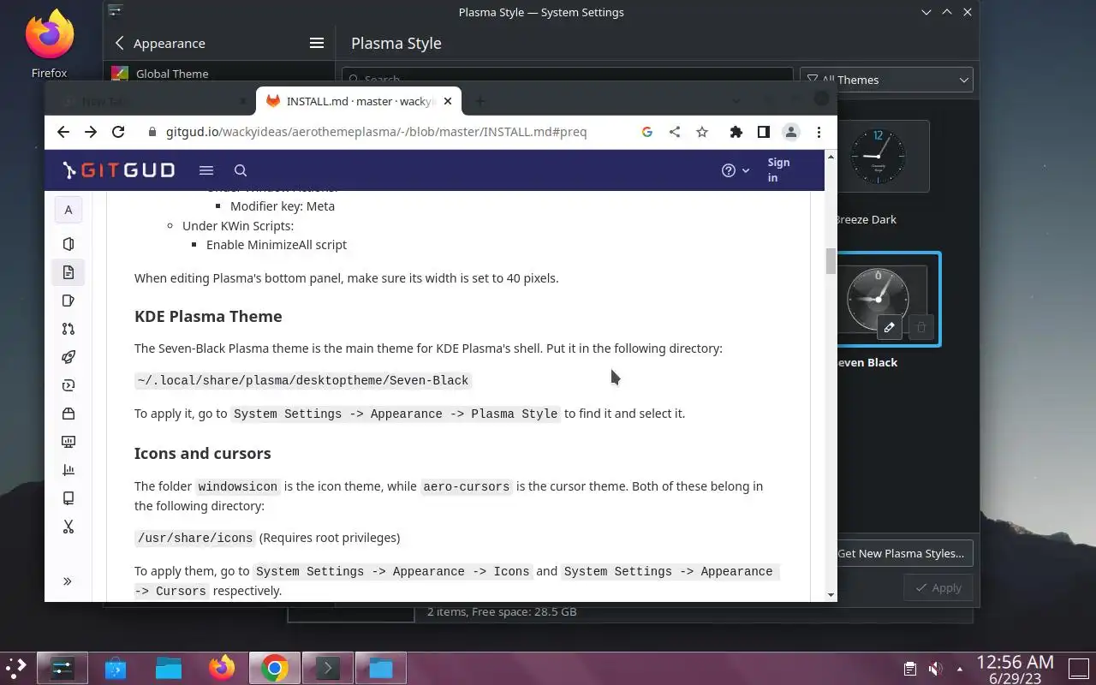Expand the GitLab sidebar with double chevron

68,581
